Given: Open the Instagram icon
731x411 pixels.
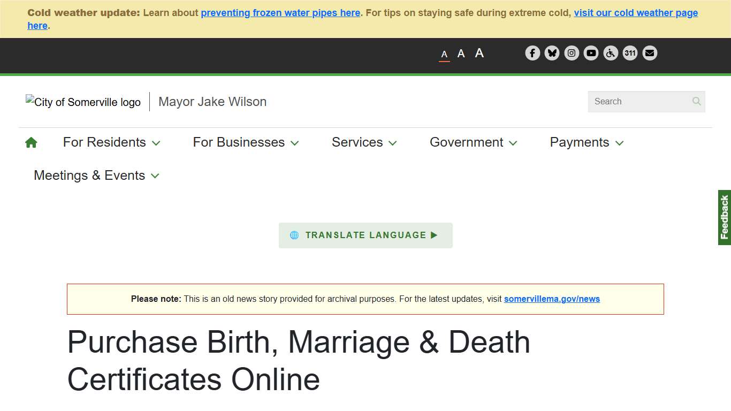Looking at the screenshot, I should (x=572, y=53).
